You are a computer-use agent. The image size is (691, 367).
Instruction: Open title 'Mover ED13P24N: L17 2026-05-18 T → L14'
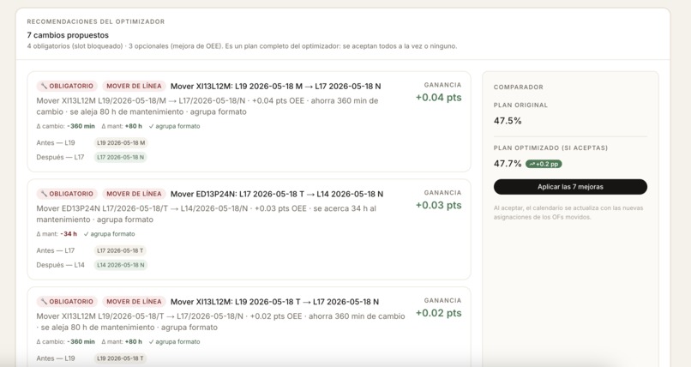coord(277,195)
